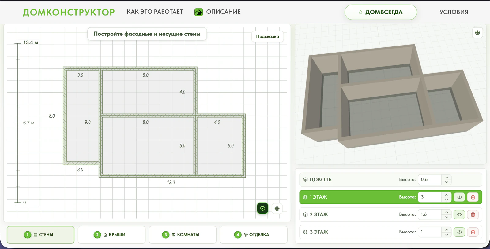Click the green house icon beside ОПИСАНИЕ
The width and height of the screenshot is (490, 249).
[199, 12]
